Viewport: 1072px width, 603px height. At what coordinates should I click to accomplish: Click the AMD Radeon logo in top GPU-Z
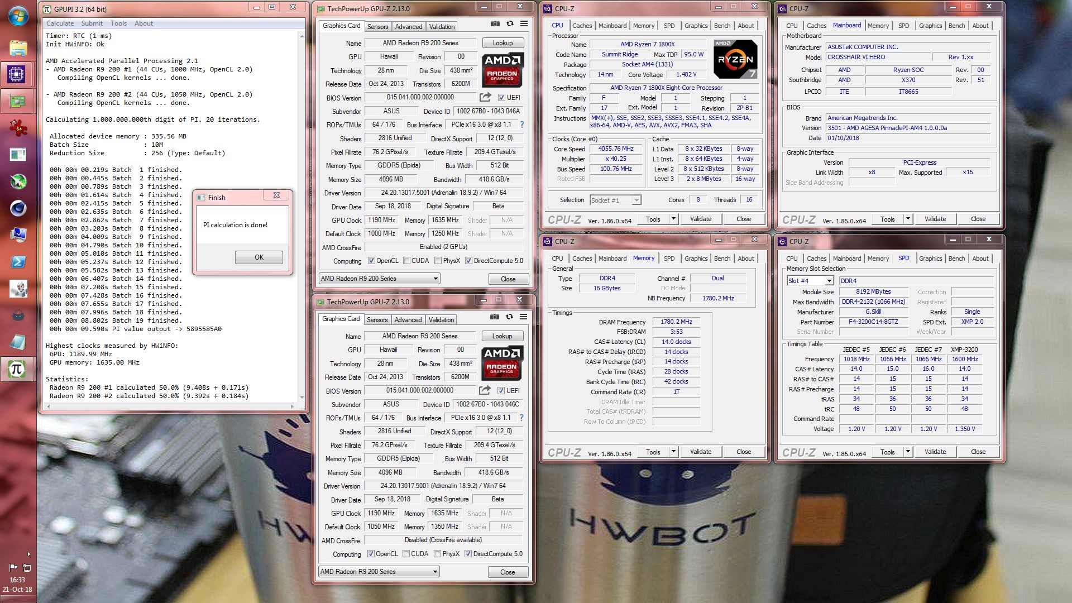[x=502, y=70]
